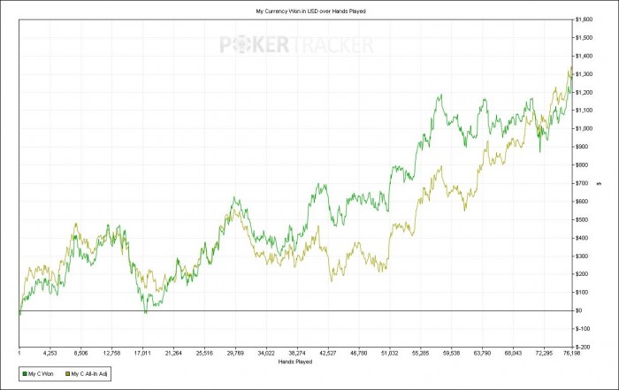Click the x-axis tick label 68,043
Image resolution: width=619 pixels, height=390 pixels.
click(513, 353)
